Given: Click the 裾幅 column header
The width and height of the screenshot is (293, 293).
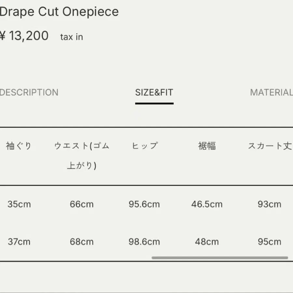Looking at the screenshot, I should (x=207, y=146).
